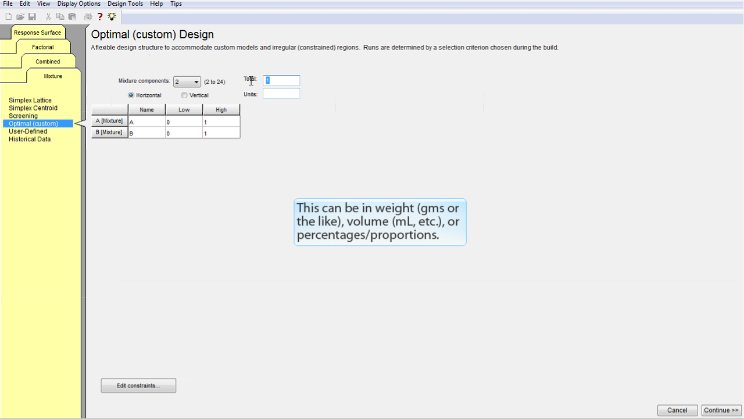Click the New design toolbar icon
Image resolution: width=744 pixels, height=419 pixels.
[x=8, y=17]
